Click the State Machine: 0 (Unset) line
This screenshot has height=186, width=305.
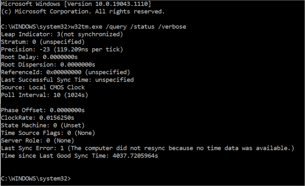point(43,125)
